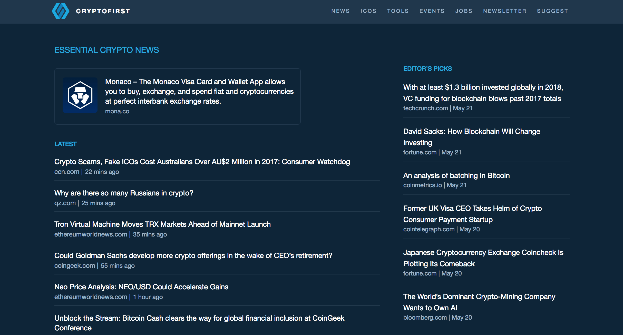
Task: Open Tron Virtual Machine TRX article
Action: (x=162, y=224)
